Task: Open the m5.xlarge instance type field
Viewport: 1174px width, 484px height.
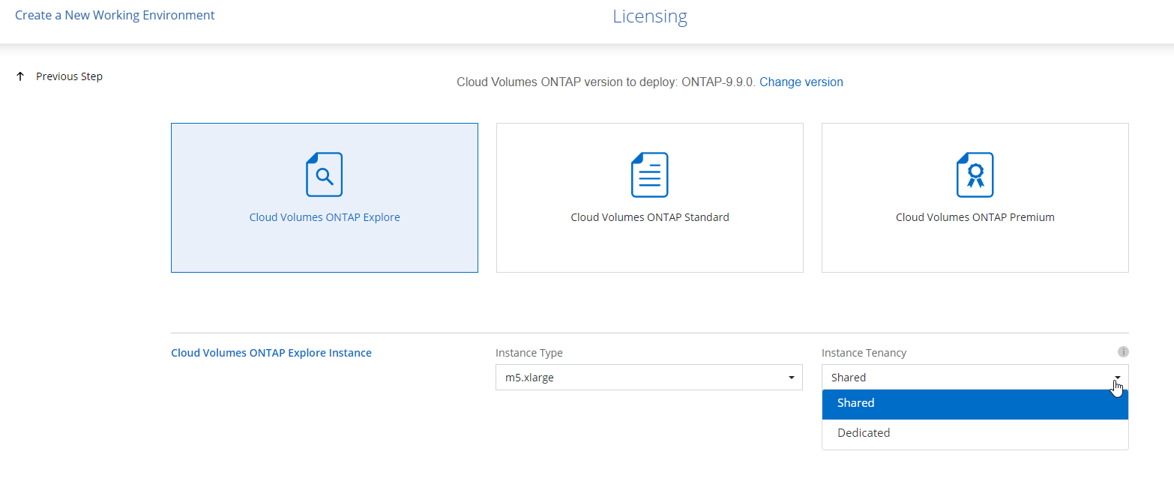Action: click(x=637, y=378)
